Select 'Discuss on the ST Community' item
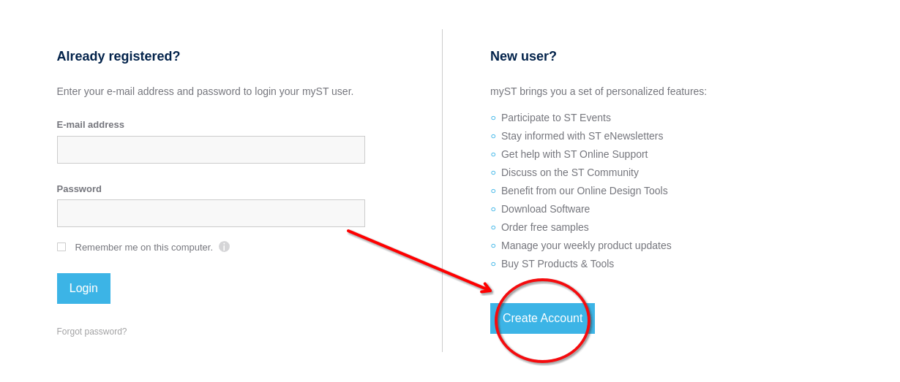This screenshot has height=382, width=900. pyautogui.click(x=569, y=172)
